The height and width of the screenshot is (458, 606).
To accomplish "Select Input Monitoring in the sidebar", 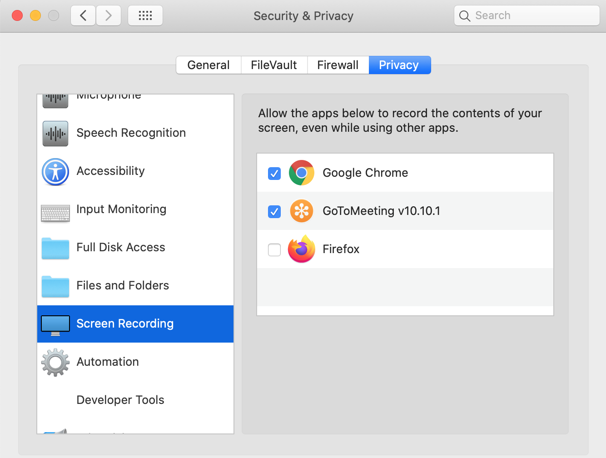I will tap(135, 209).
